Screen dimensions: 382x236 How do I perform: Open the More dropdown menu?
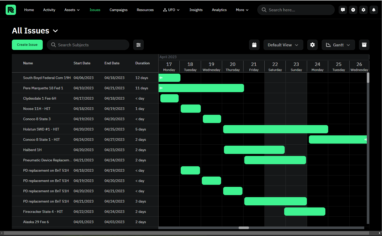[x=242, y=10]
